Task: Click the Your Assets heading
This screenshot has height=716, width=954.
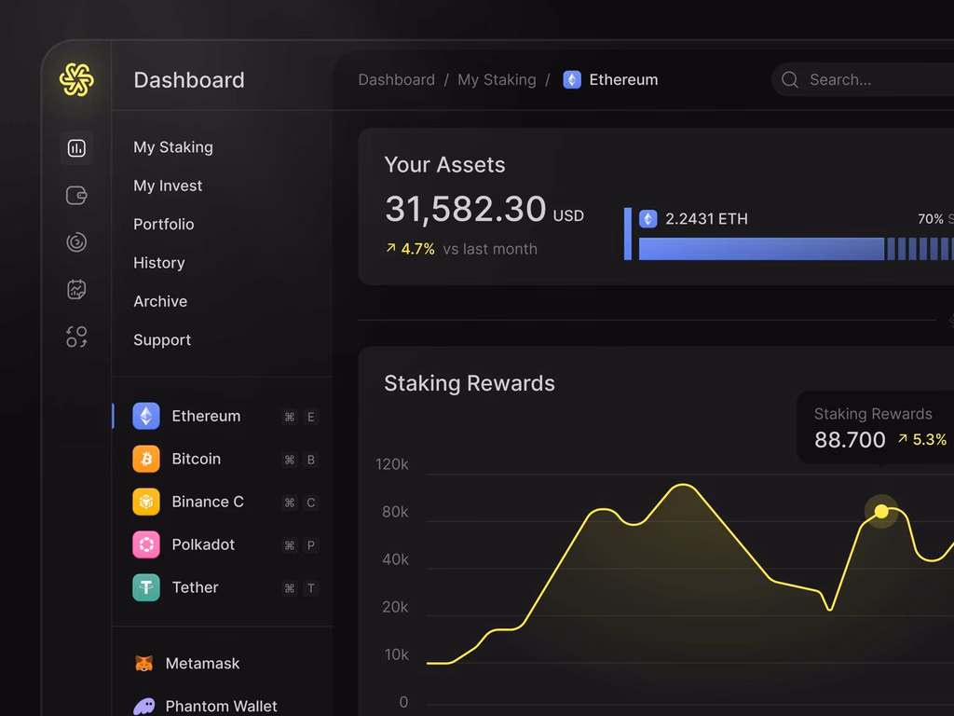Action: click(444, 165)
